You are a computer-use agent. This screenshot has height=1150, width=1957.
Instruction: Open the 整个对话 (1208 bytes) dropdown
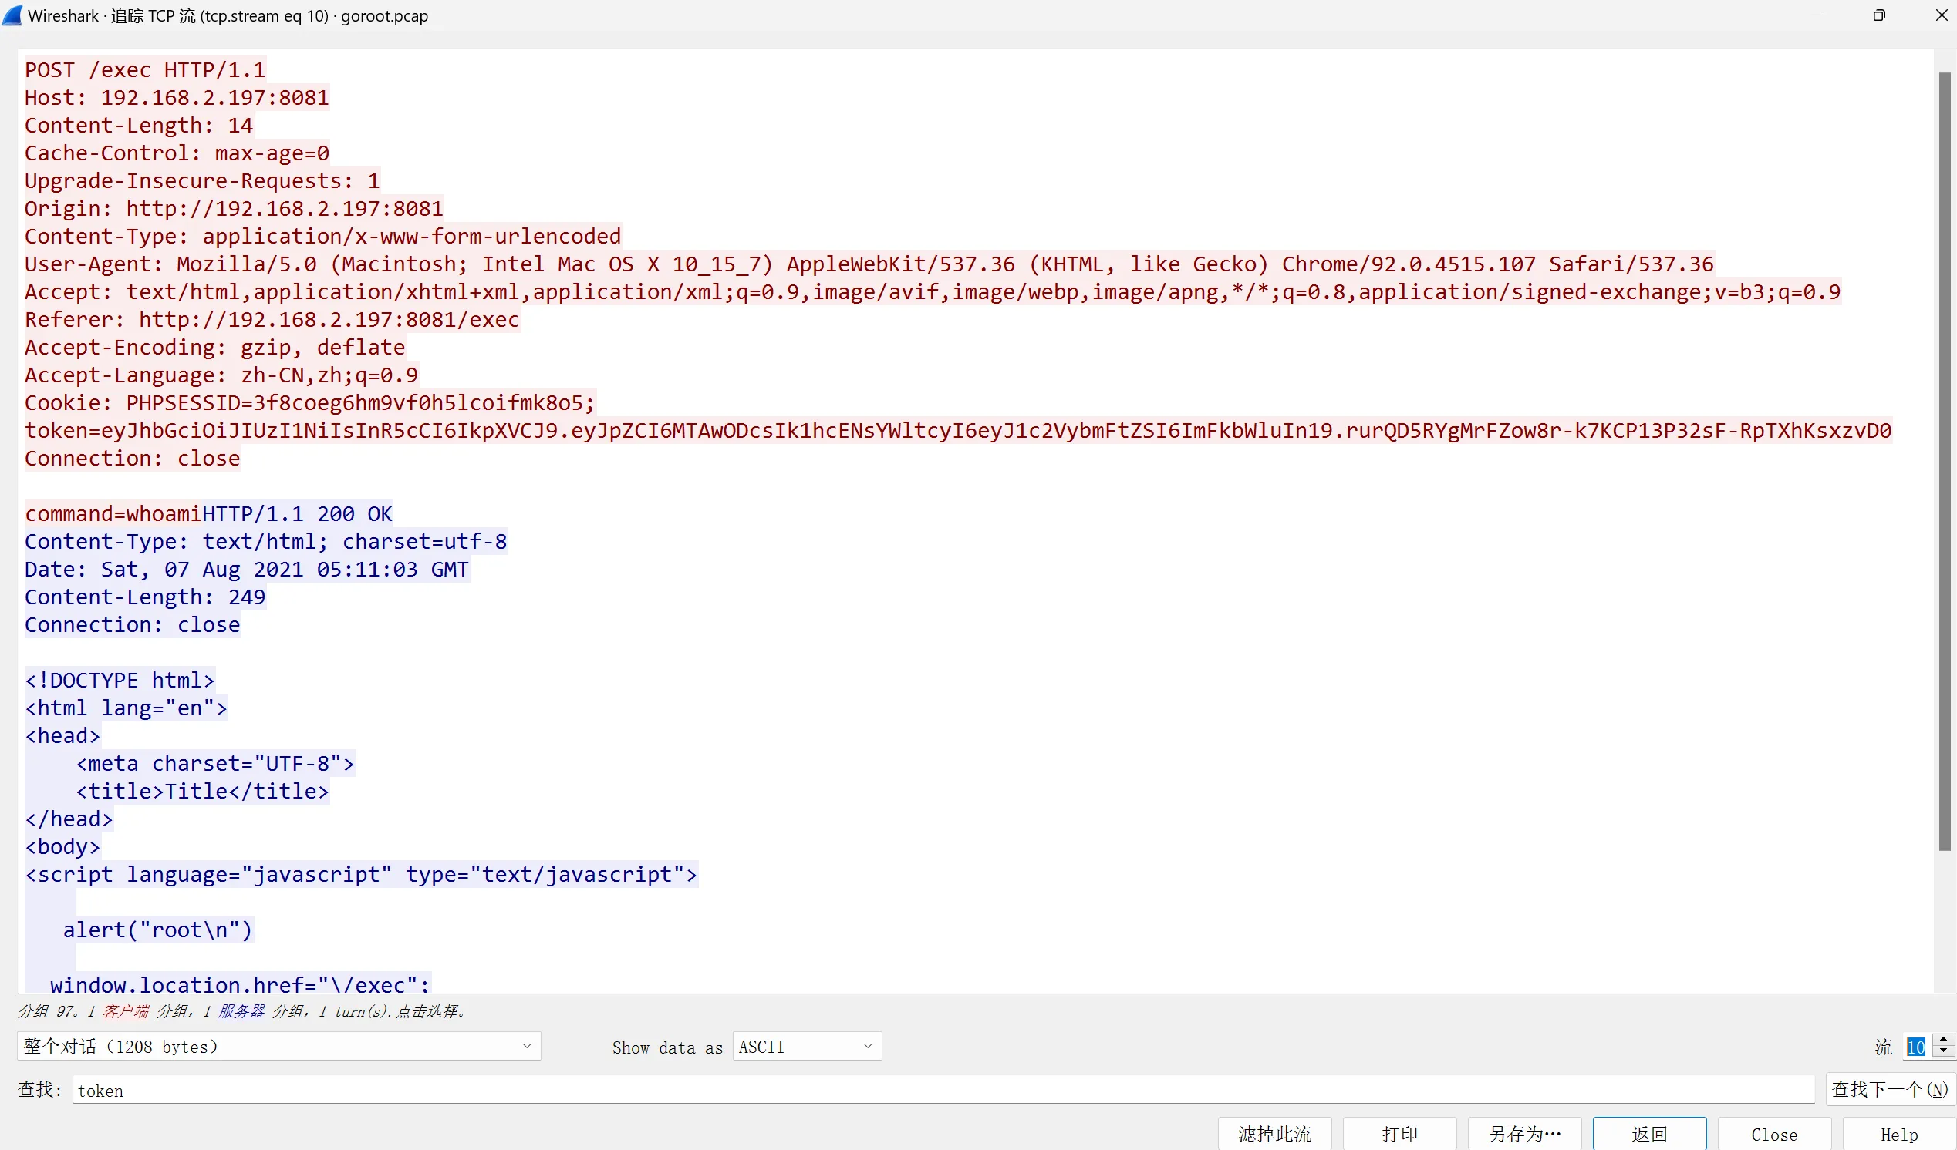click(x=278, y=1046)
